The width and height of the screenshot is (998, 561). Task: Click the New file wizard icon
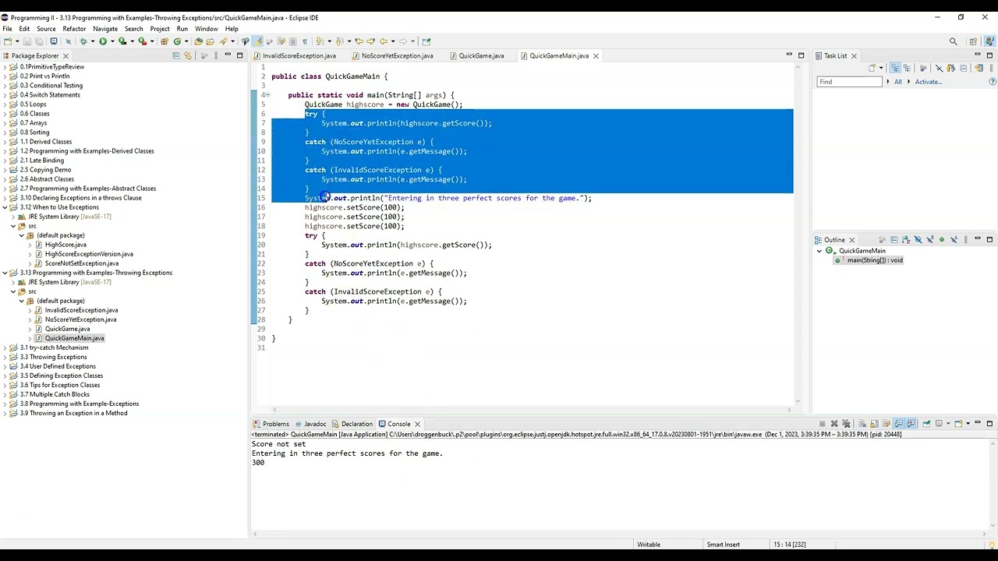8,41
